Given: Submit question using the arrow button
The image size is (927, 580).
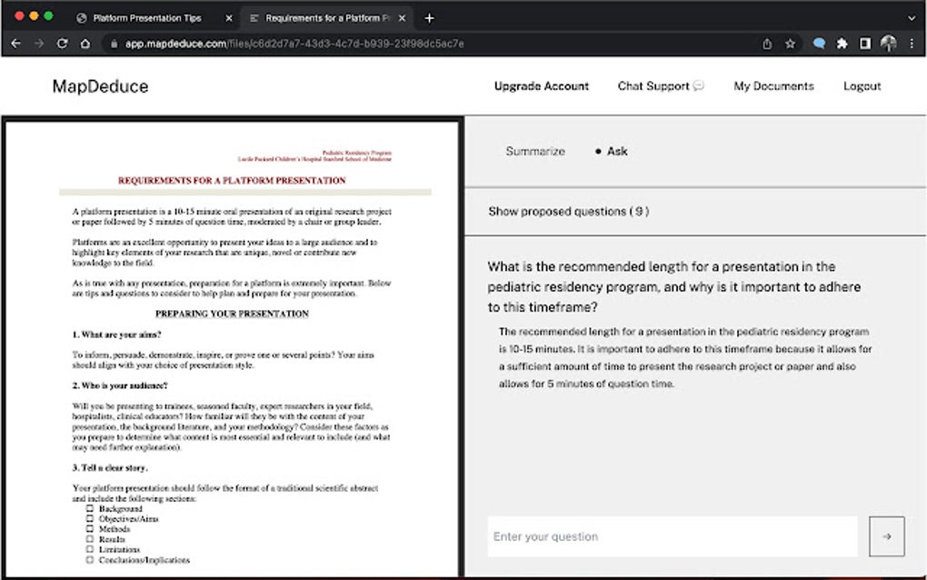Looking at the screenshot, I should (886, 536).
